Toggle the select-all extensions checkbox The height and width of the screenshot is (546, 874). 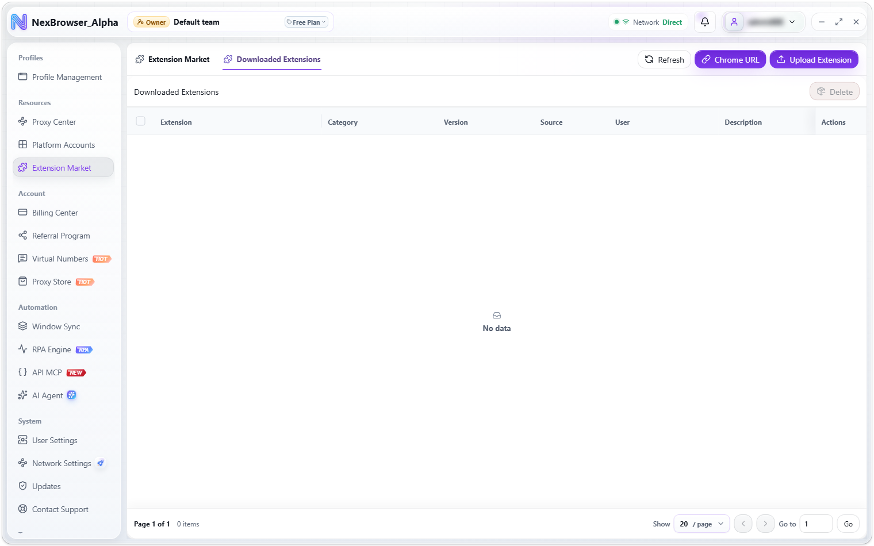141,121
